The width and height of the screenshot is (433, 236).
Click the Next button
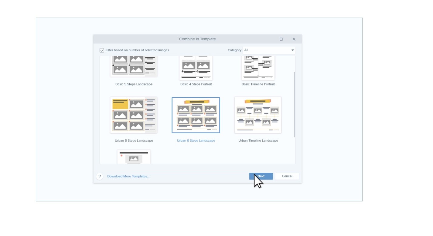[x=261, y=176]
